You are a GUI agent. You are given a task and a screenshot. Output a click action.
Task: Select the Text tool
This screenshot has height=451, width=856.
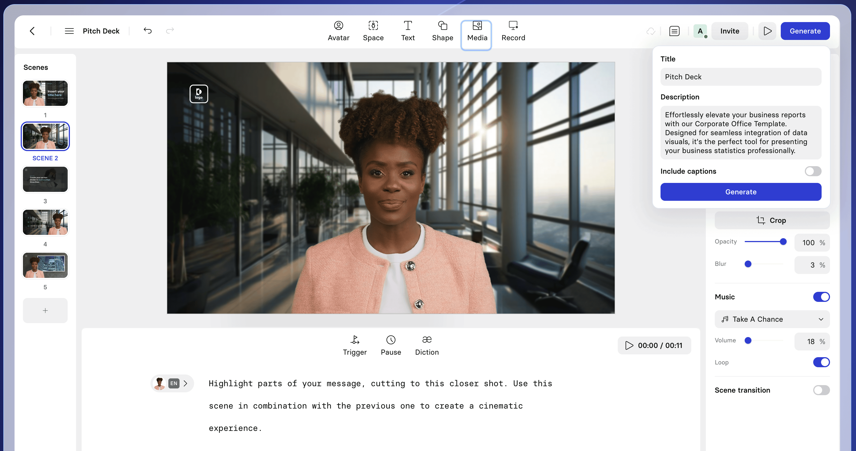pos(408,30)
